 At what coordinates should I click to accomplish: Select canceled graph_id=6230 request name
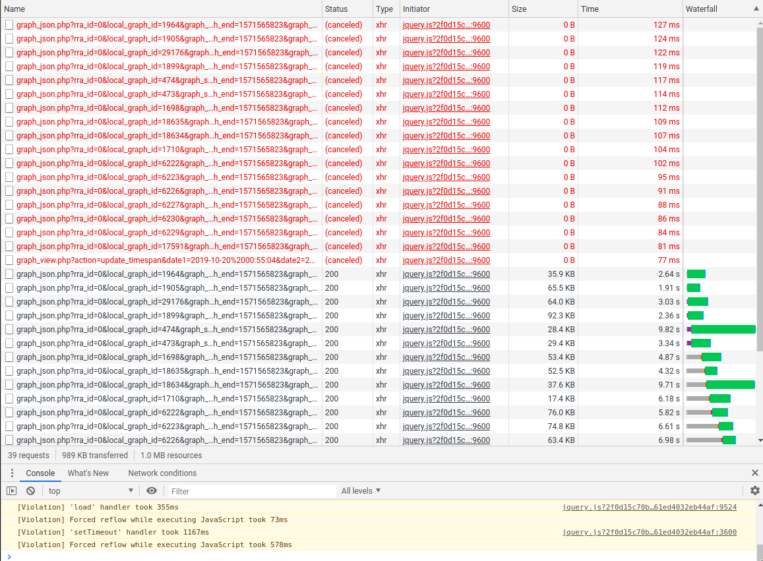pyautogui.click(x=167, y=218)
